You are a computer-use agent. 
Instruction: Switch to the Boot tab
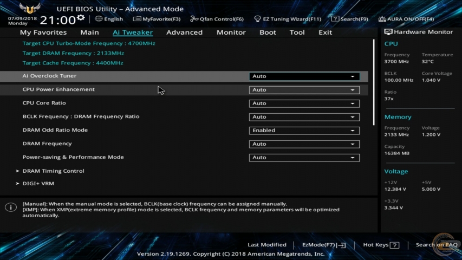point(268,32)
